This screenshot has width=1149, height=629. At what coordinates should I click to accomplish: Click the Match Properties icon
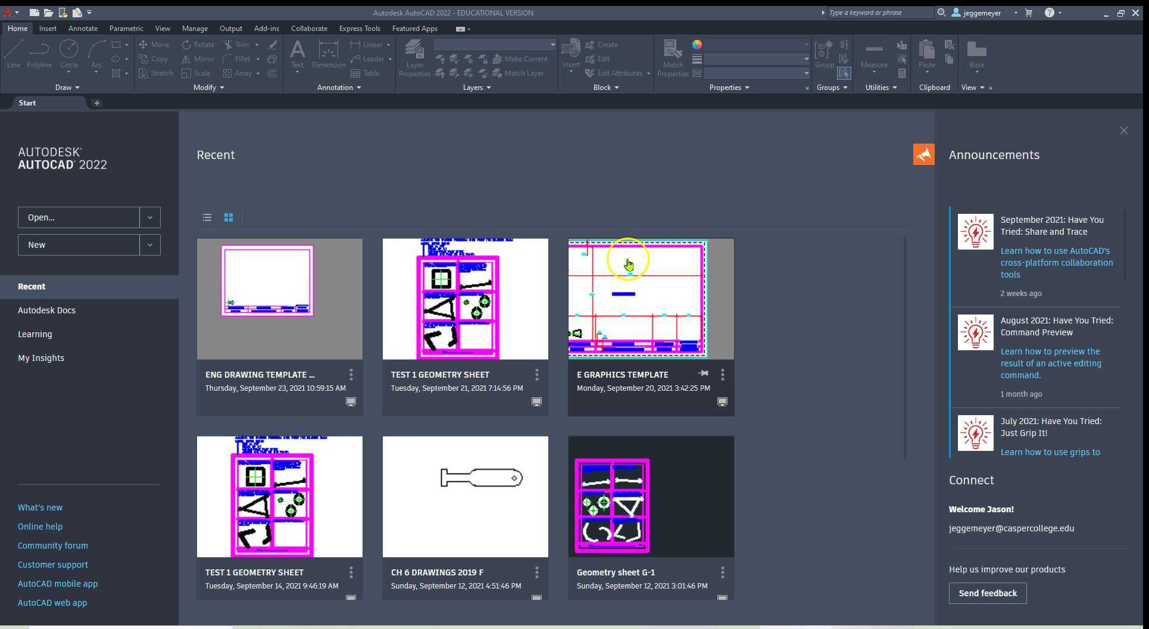[673, 57]
